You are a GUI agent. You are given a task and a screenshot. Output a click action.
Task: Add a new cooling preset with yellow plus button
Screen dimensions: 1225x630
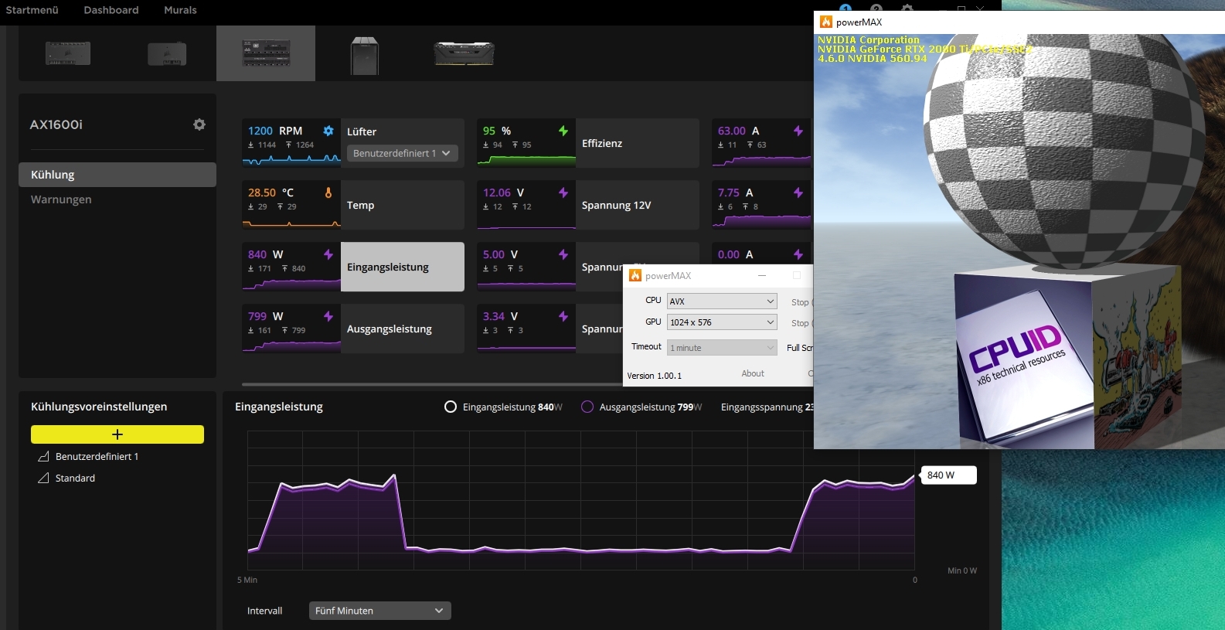[x=117, y=434]
